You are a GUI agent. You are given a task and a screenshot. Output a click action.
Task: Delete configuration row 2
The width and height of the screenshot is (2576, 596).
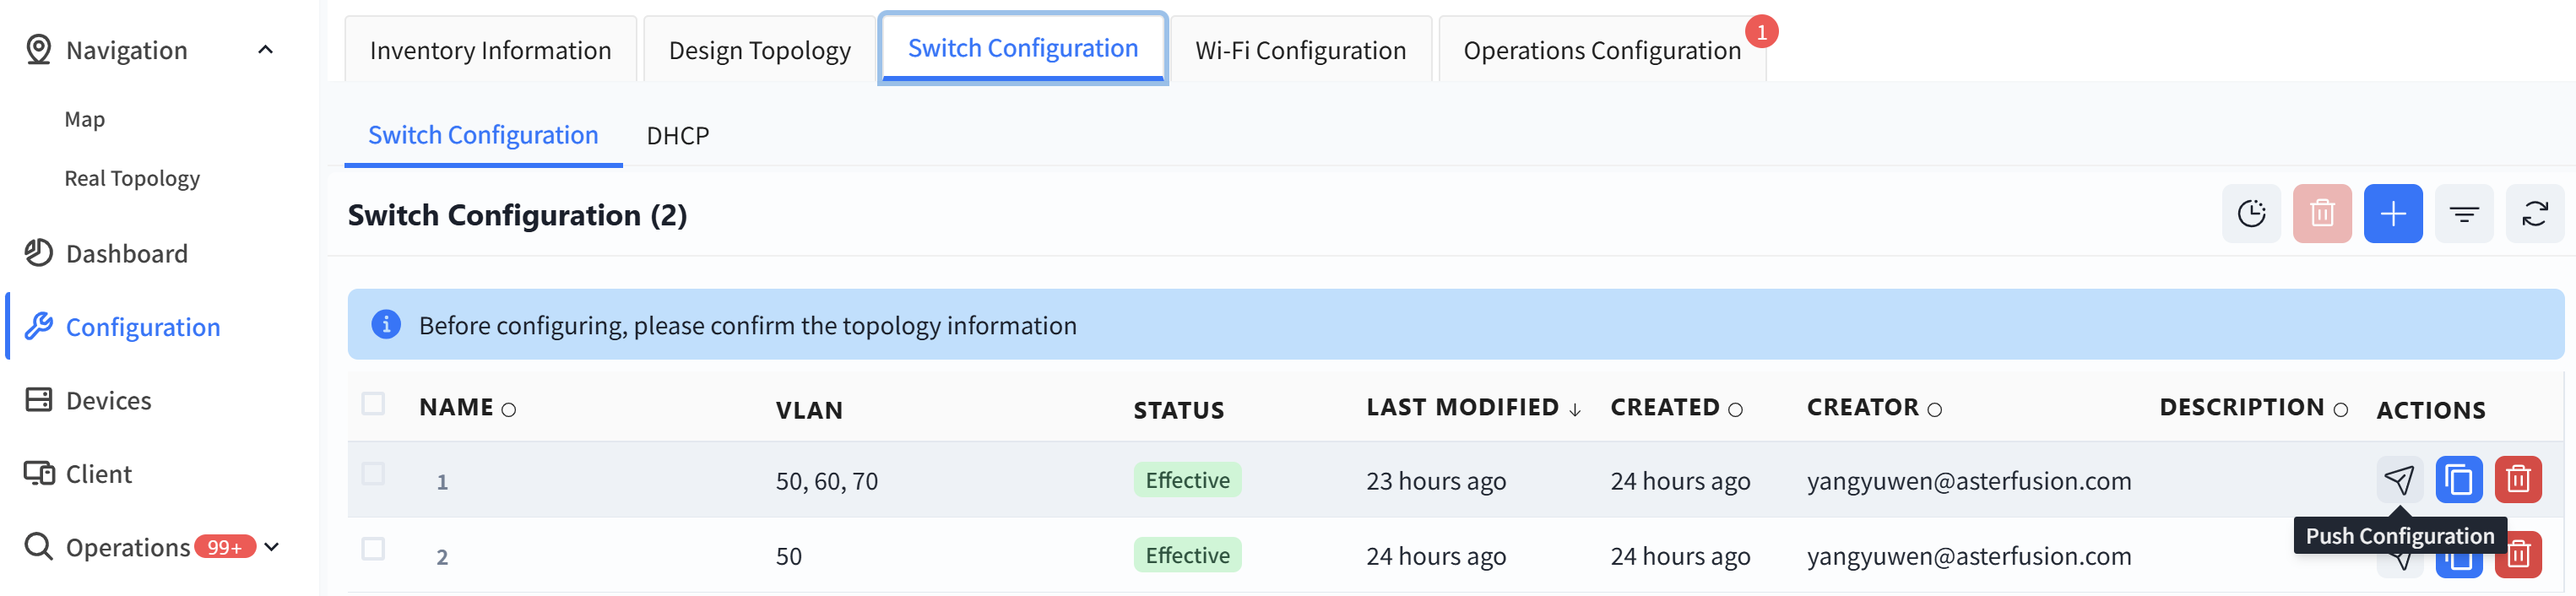(2518, 554)
